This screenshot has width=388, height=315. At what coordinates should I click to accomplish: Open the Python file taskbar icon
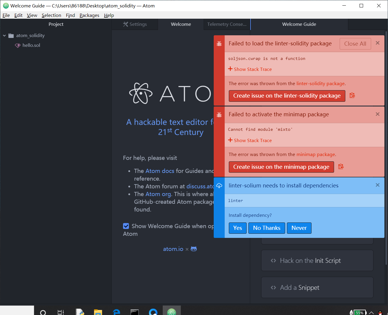pos(80,312)
